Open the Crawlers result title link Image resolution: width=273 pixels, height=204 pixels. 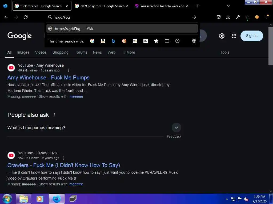click(x=63, y=165)
